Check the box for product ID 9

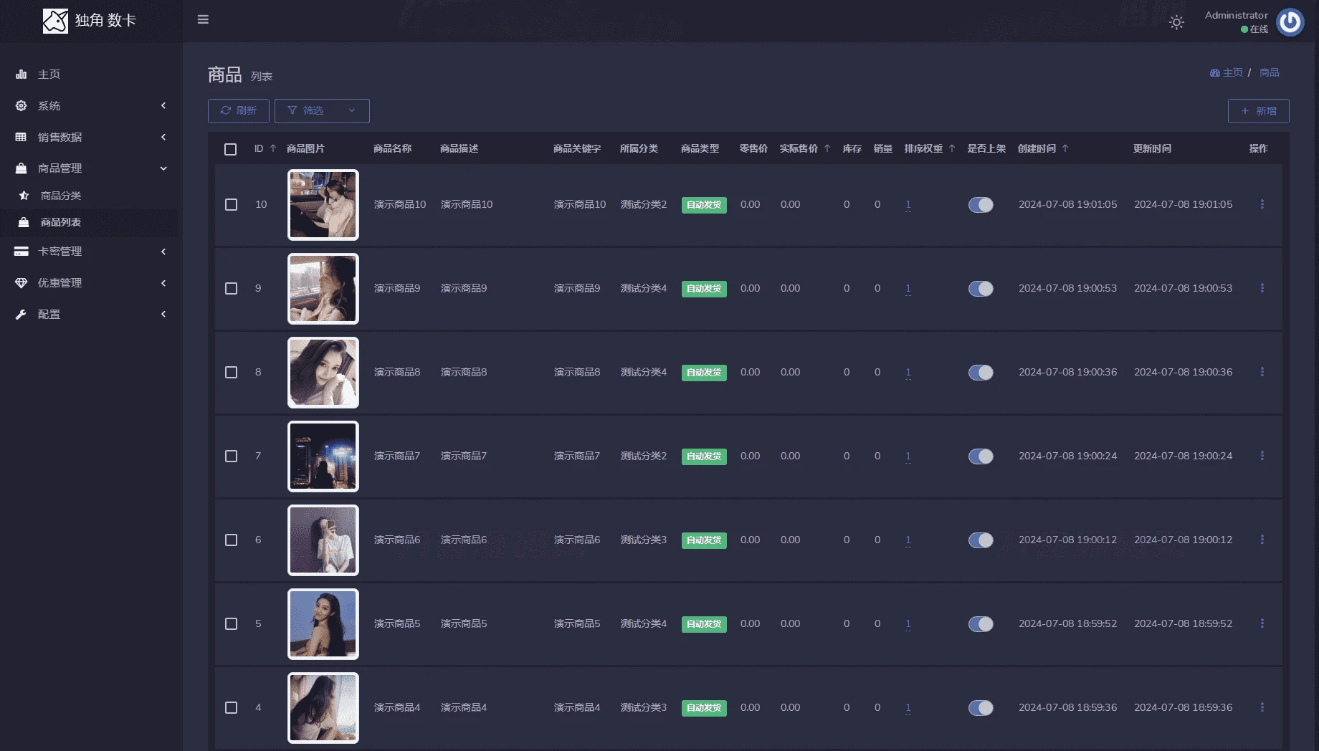(231, 288)
